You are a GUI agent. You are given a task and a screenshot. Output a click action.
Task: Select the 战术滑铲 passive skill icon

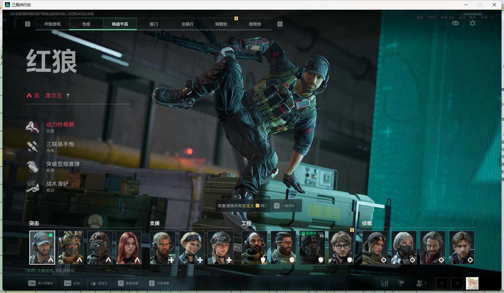(x=32, y=186)
